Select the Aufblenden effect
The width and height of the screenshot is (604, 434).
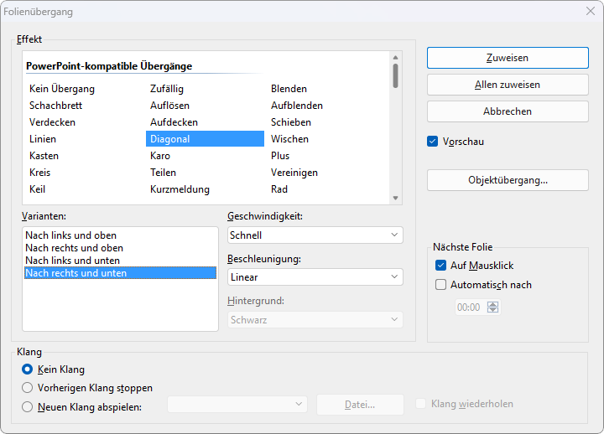[297, 106]
